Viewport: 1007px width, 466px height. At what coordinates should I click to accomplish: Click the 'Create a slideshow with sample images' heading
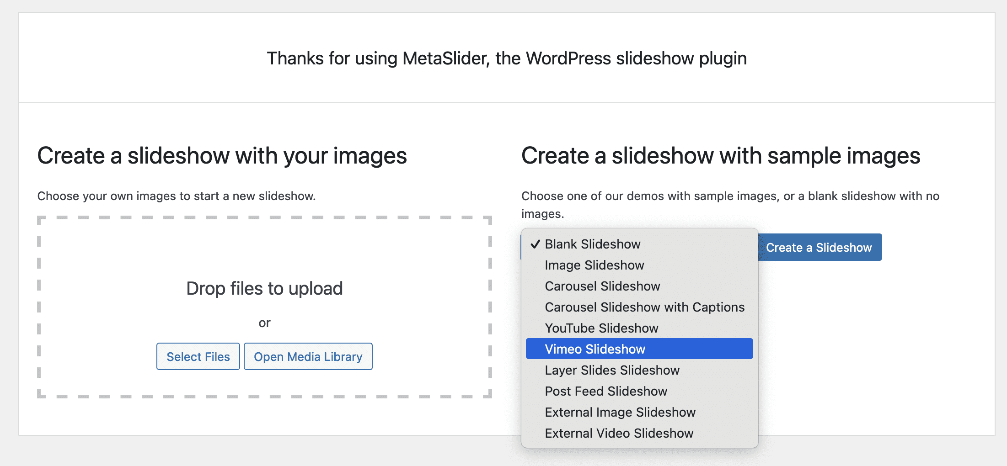coord(720,156)
